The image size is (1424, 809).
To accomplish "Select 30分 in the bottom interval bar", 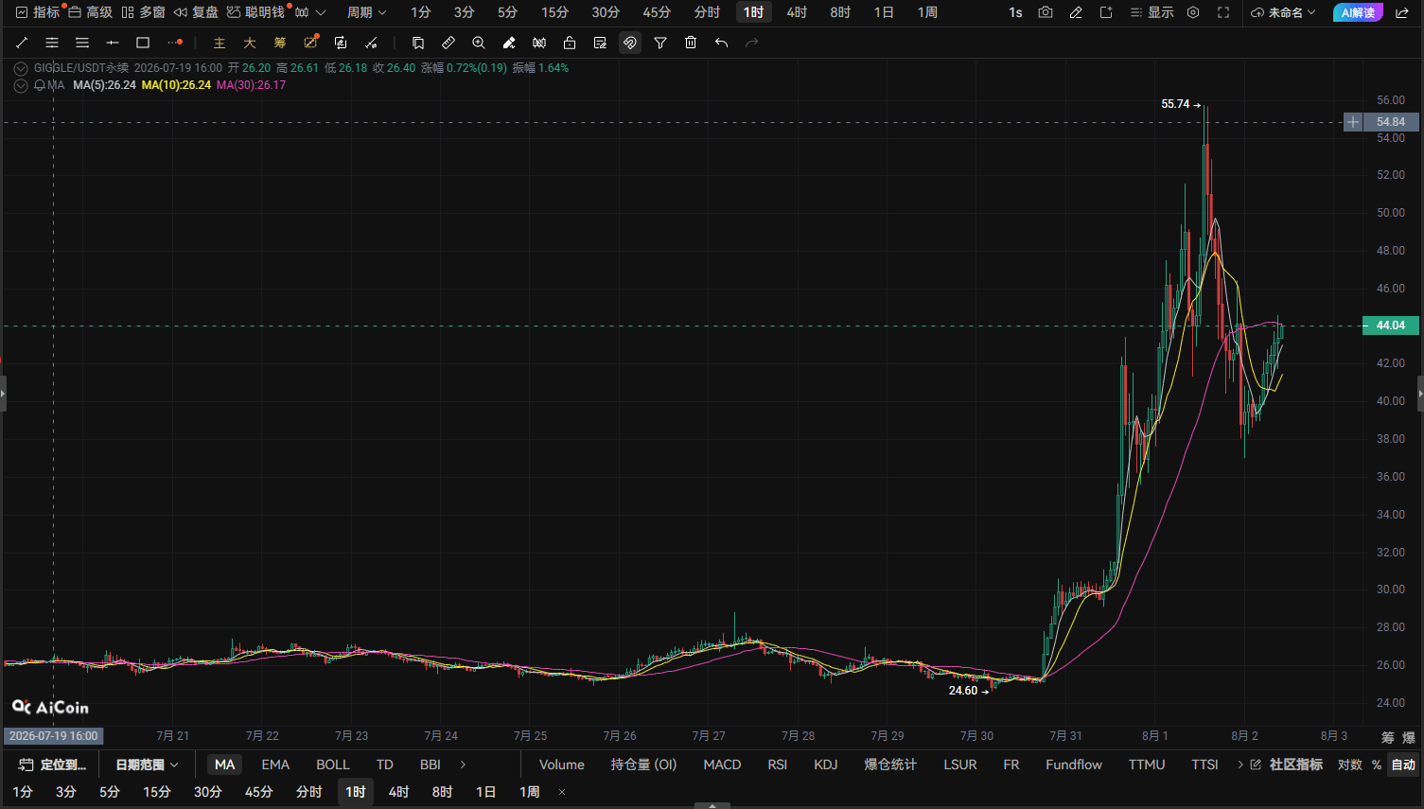I will click(x=208, y=792).
